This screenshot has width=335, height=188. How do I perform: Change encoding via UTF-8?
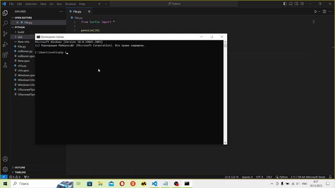[x=260, y=177]
